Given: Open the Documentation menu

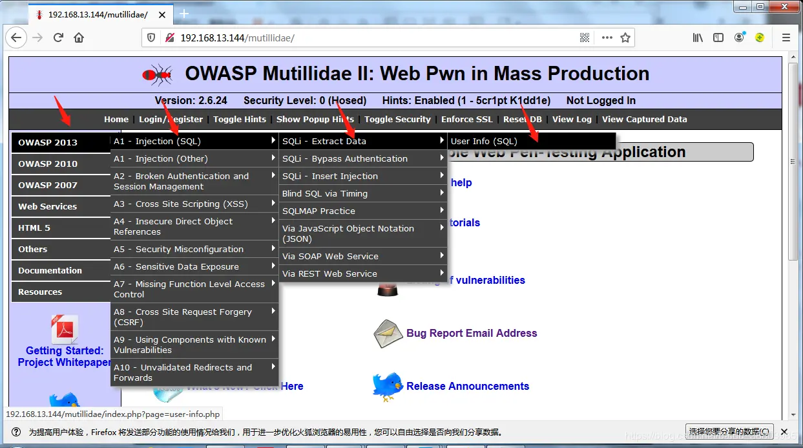Looking at the screenshot, I should [61, 270].
